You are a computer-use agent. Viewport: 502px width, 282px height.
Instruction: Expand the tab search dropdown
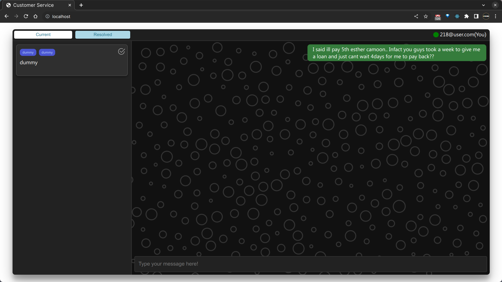[483, 5]
